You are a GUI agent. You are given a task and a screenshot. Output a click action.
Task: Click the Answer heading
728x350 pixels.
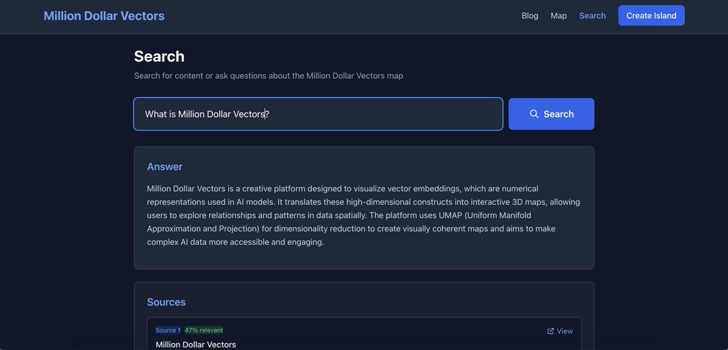tap(164, 167)
